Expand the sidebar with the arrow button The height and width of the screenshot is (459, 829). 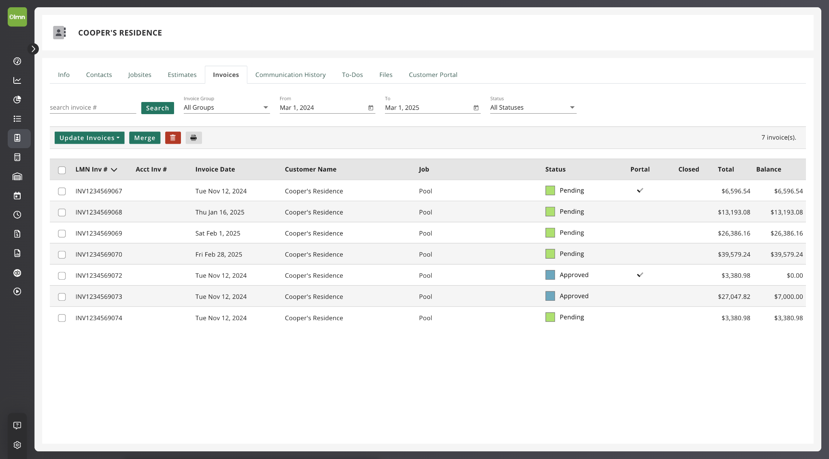33,49
